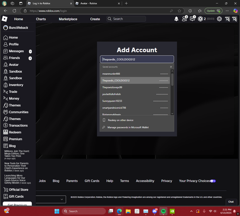Click the browser Update button
Image resolution: width=240 pixels, height=216 pixels.
click(213, 11)
